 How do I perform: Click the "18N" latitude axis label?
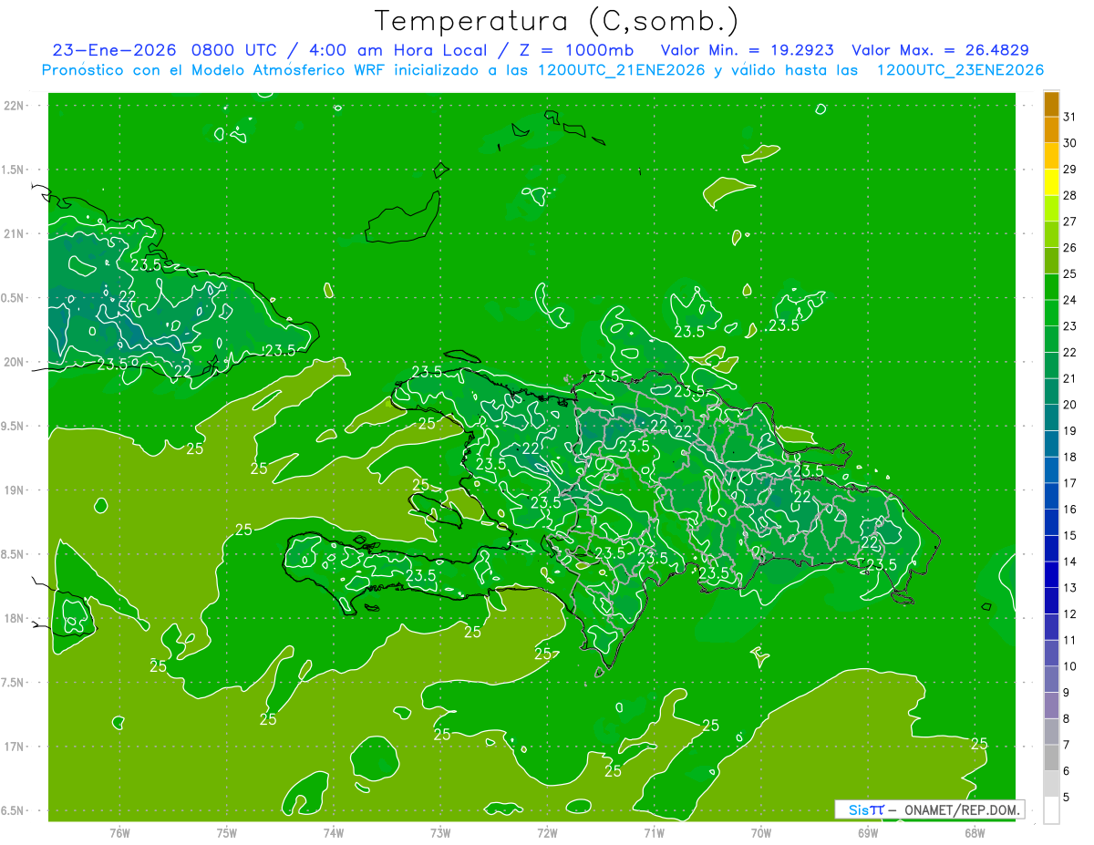(15, 618)
